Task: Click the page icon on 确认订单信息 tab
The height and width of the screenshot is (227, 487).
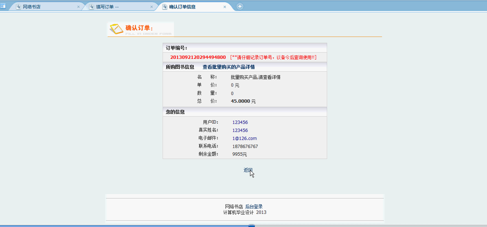Action: point(165,7)
